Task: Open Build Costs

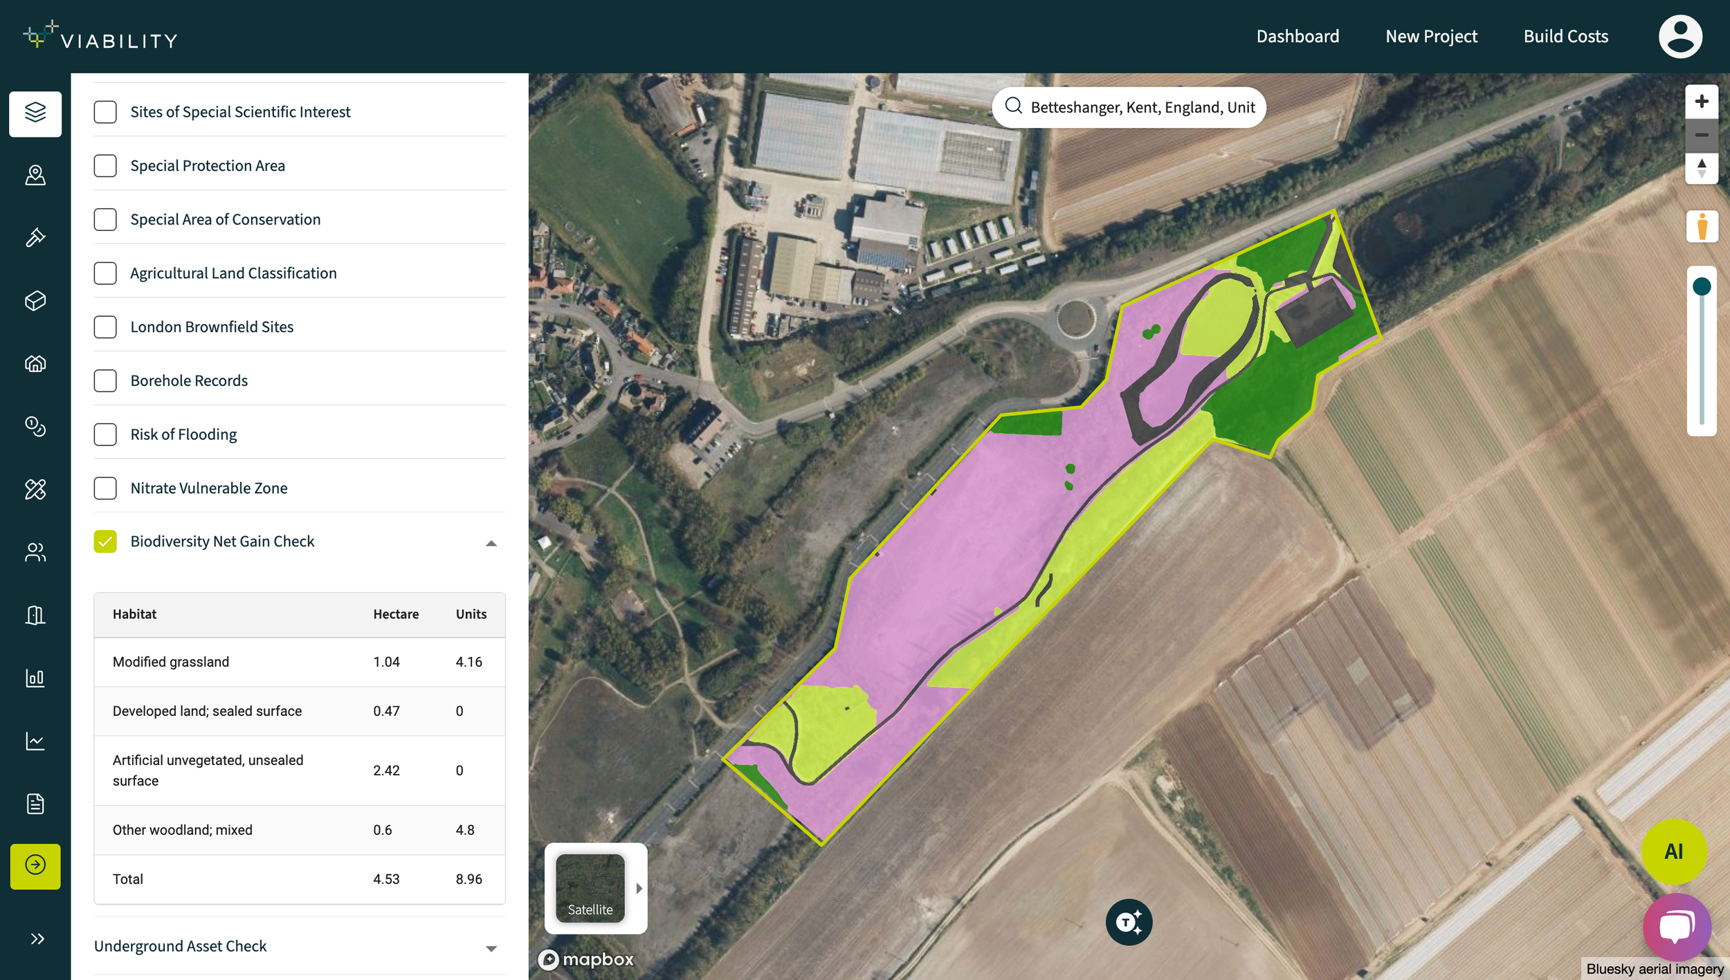Action: click(1565, 36)
